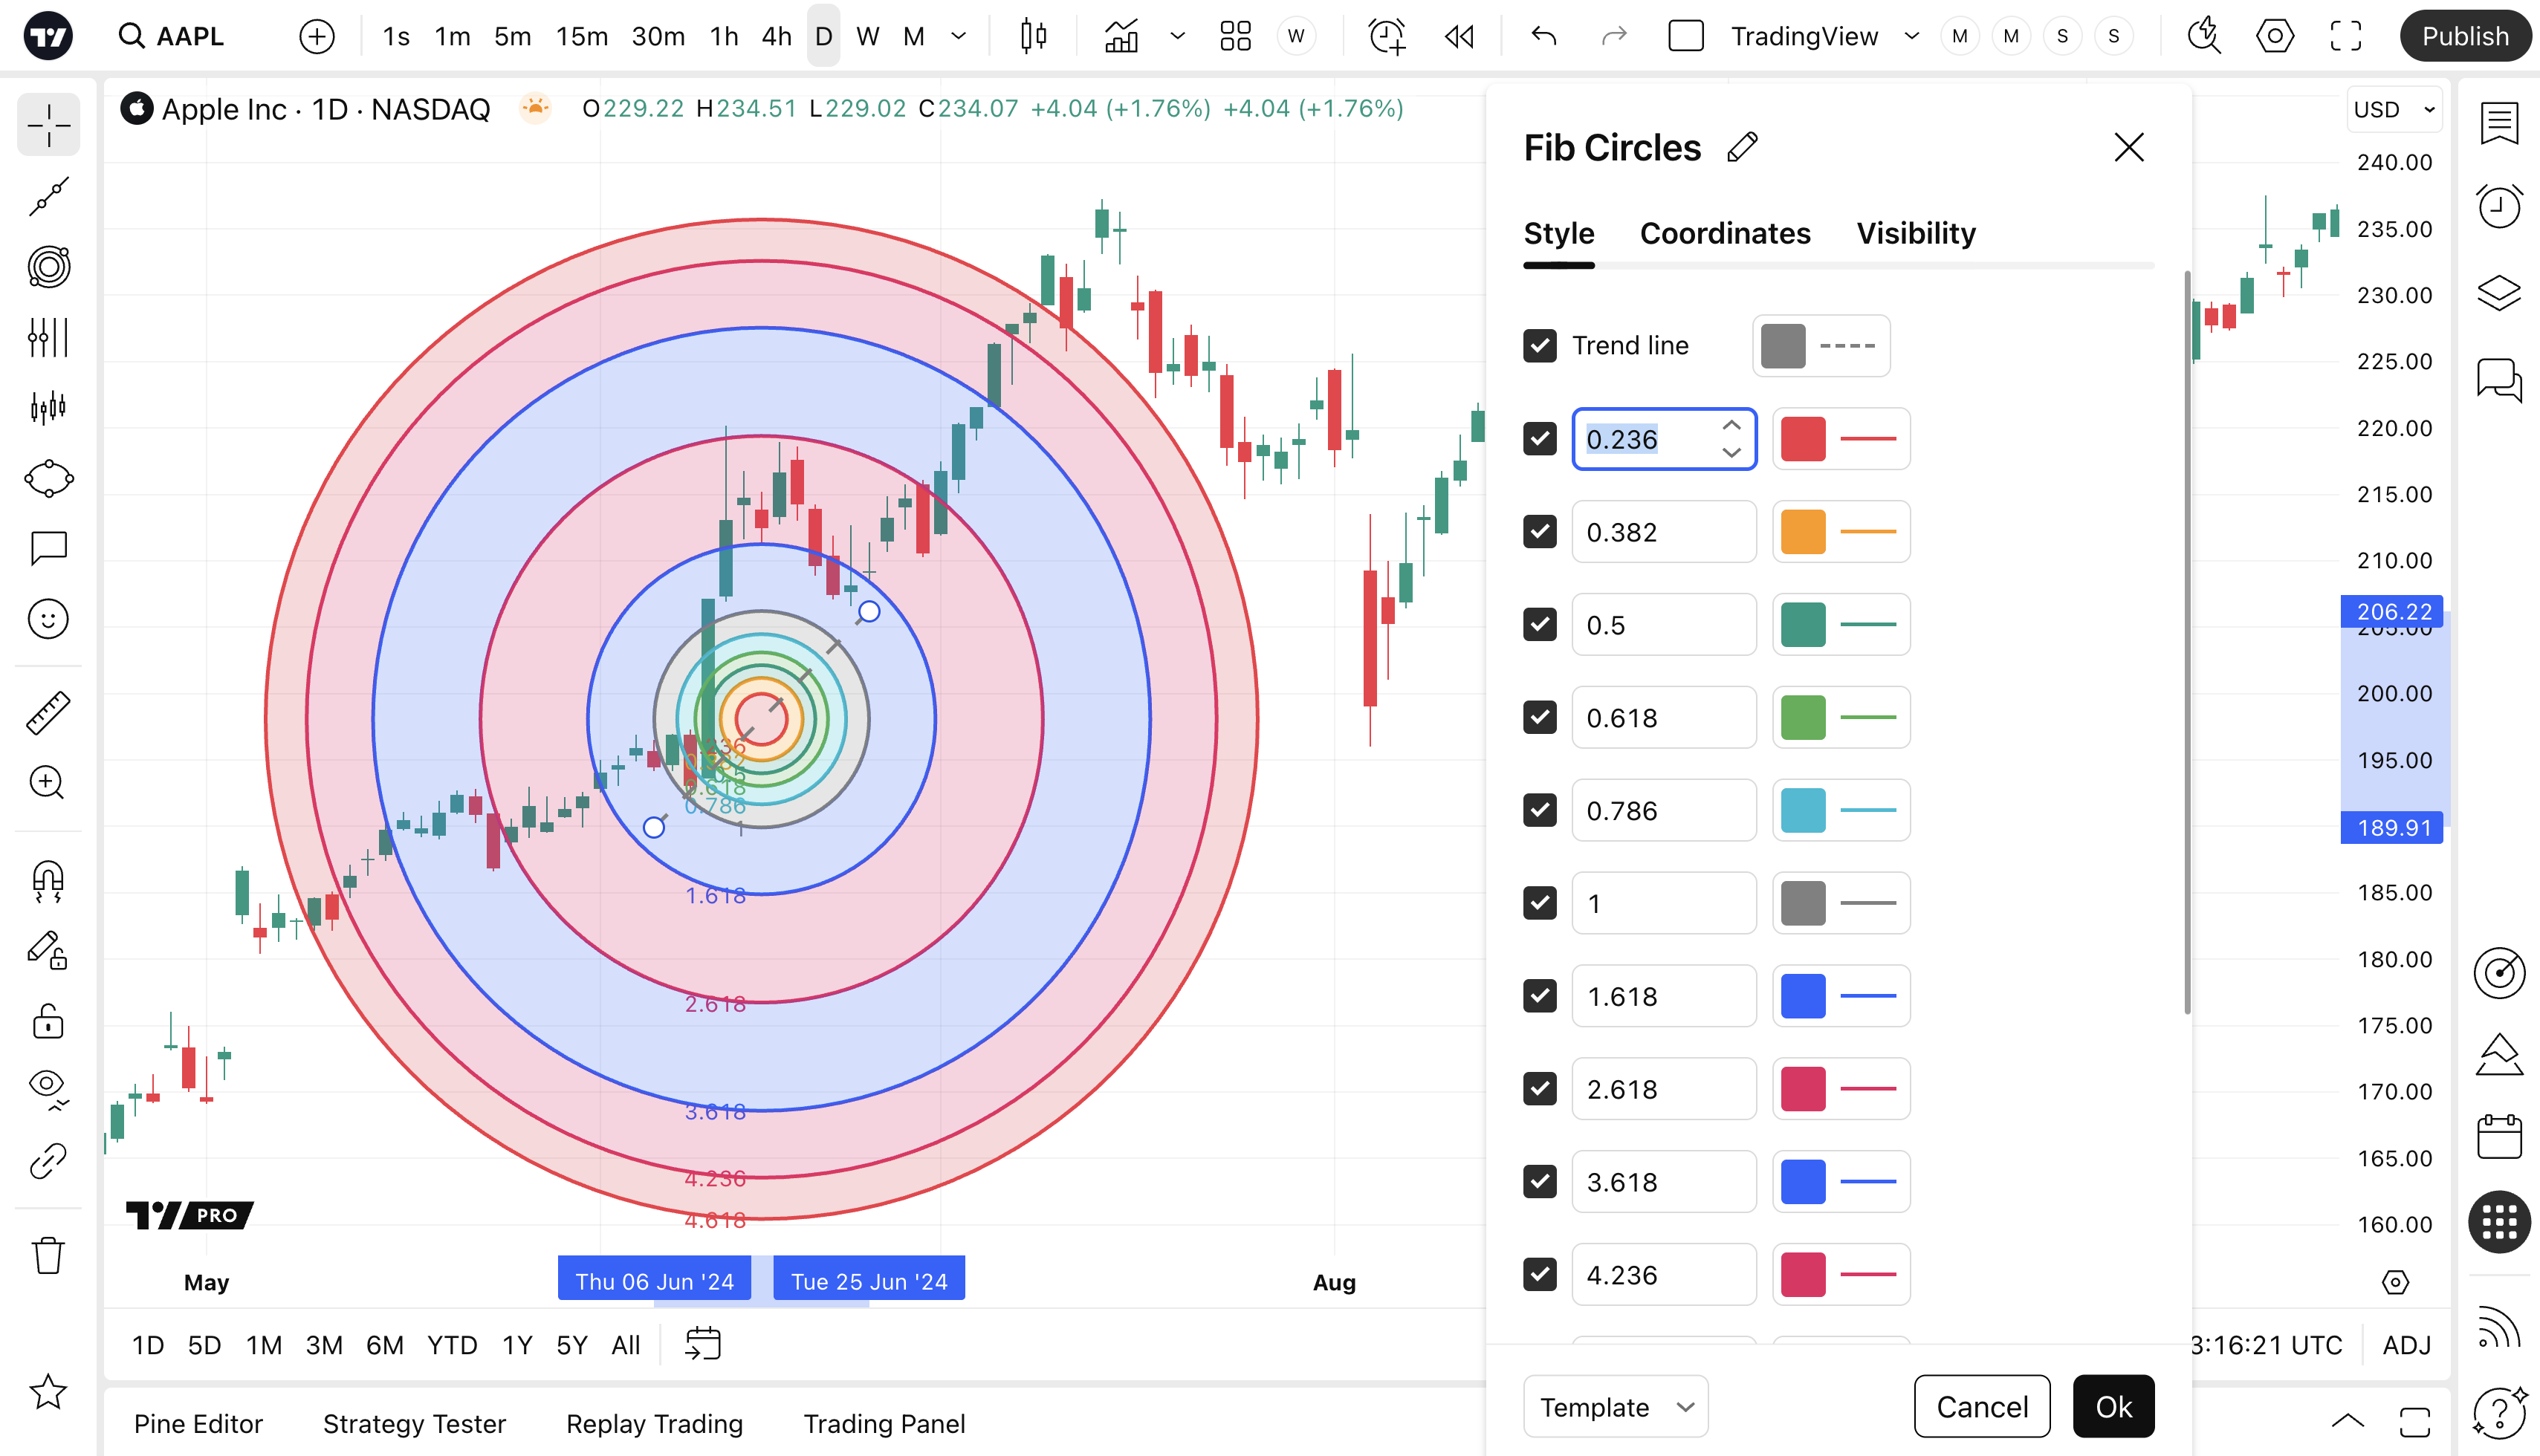Open layout setup grid icon
This screenshot has width=2540, height=1456.
click(x=1236, y=37)
